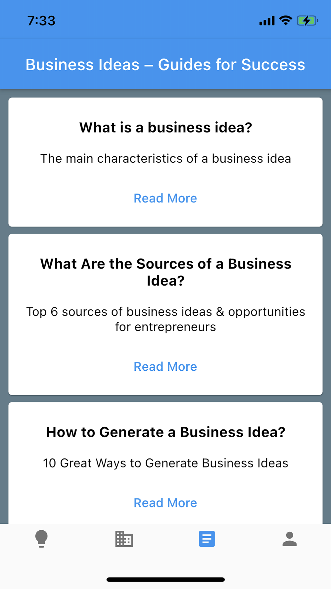Open 'What Are the Sources of a Business Idea?' title
Image resolution: width=331 pixels, height=589 pixels.
(x=165, y=272)
